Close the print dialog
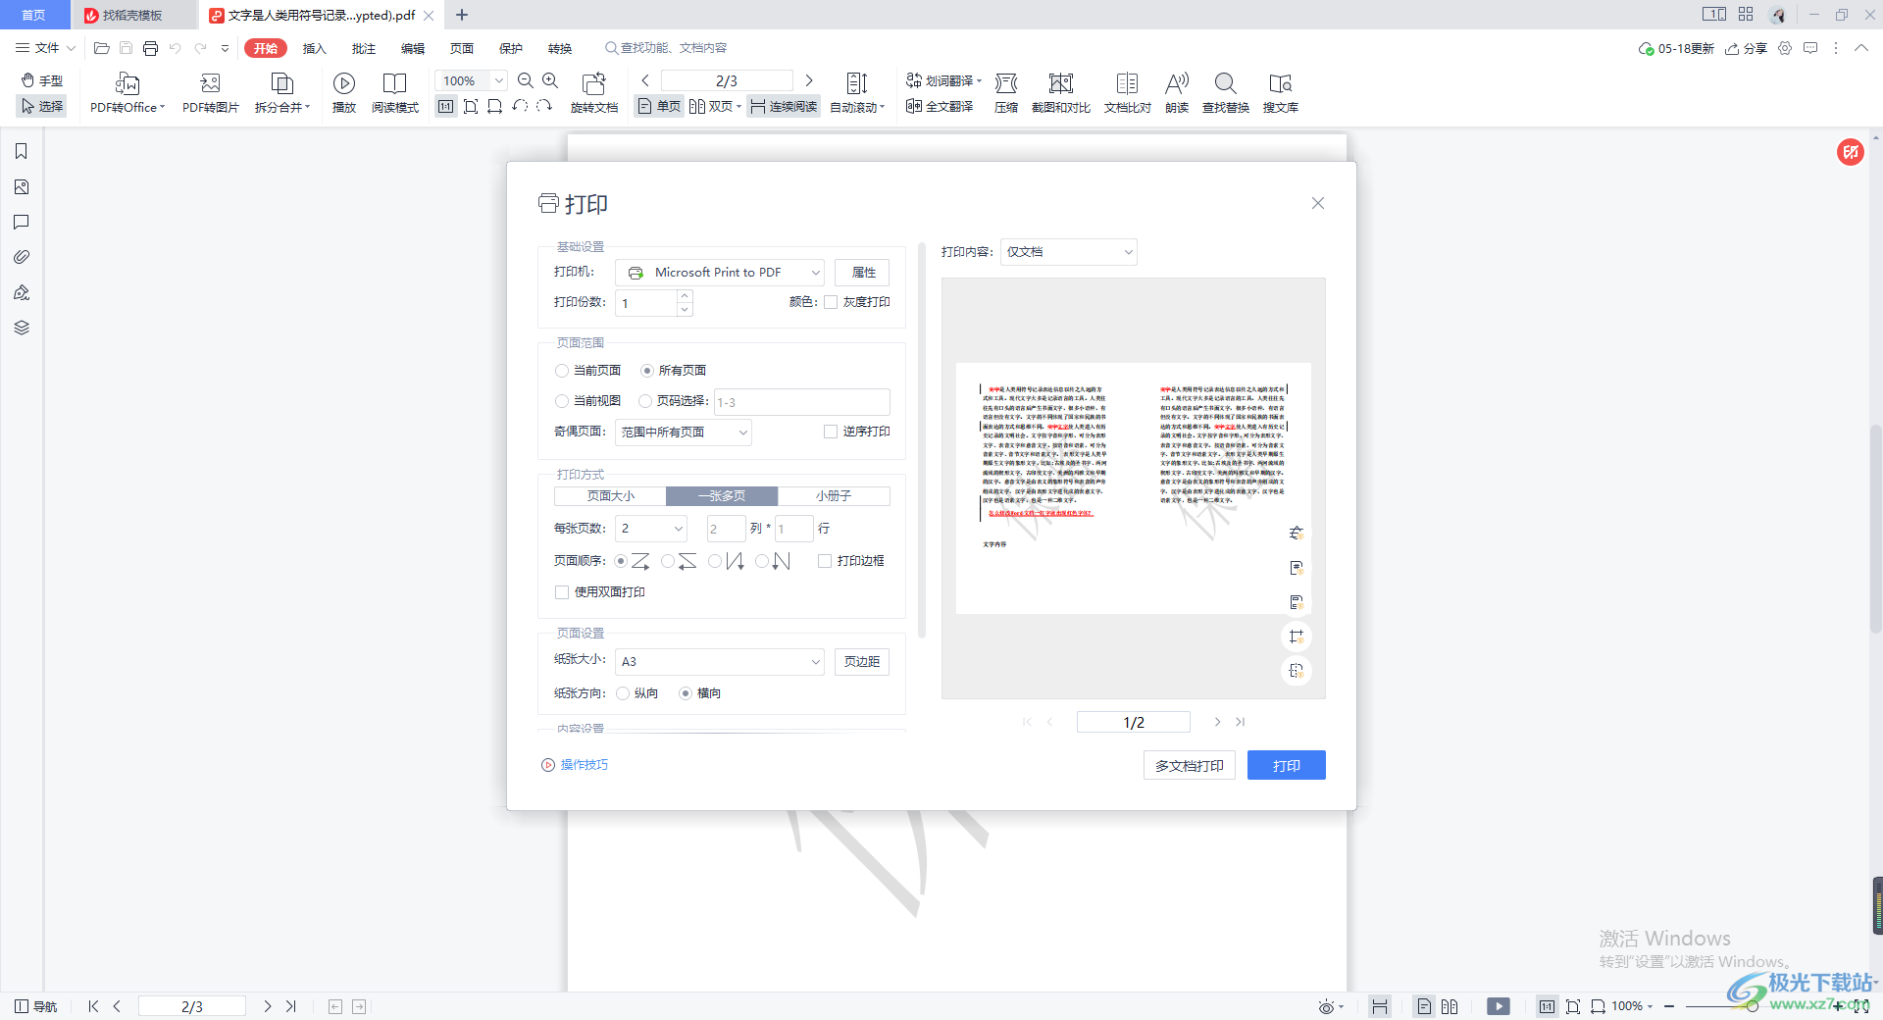 1318,203
